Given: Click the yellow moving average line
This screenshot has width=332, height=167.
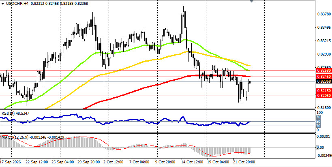Looking at the screenshot, I should click(x=148, y=61).
